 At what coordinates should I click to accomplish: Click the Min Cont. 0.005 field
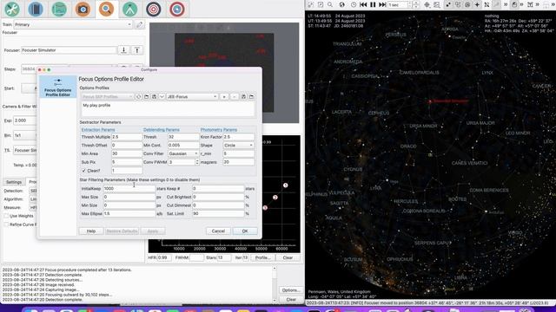tap(183, 145)
